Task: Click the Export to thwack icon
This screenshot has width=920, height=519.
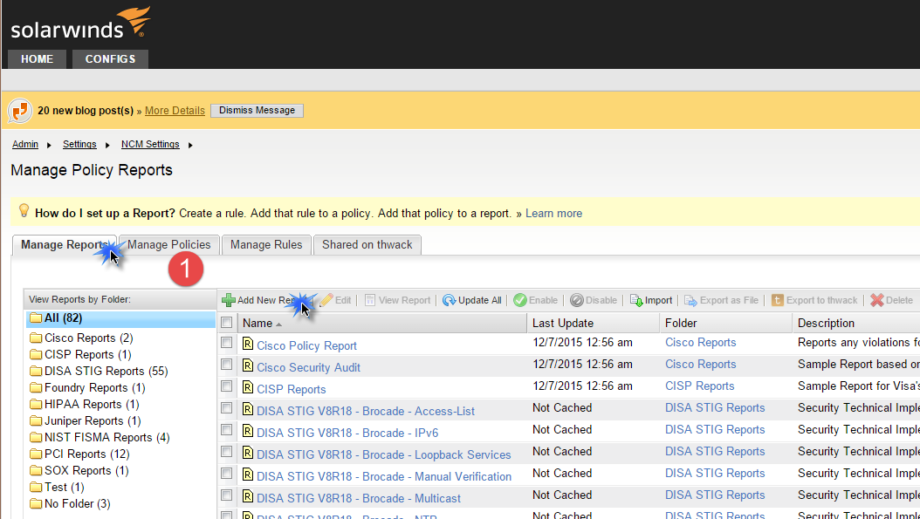Action: [778, 300]
